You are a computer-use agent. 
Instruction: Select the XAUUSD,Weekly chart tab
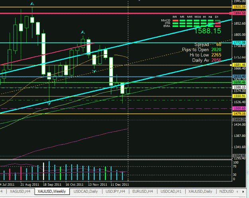[x=52, y=192]
